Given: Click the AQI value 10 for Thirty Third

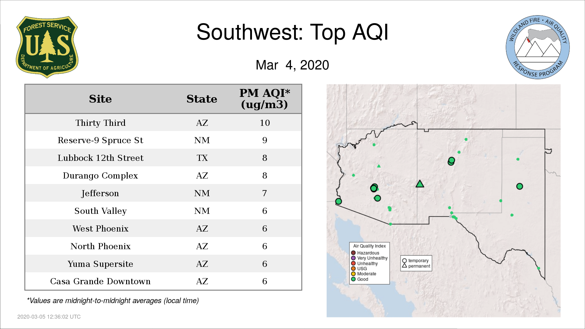Looking at the screenshot, I should pos(264,123).
